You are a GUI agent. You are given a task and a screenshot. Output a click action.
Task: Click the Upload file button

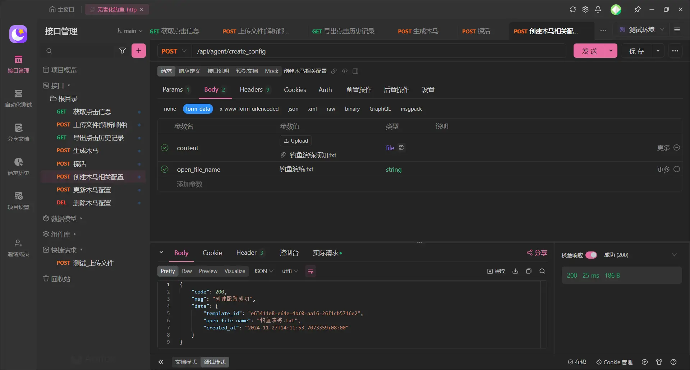click(x=296, y=141)
